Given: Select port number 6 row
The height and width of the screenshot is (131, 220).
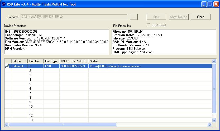Looking at the screenshot, I should click(108, 89).
